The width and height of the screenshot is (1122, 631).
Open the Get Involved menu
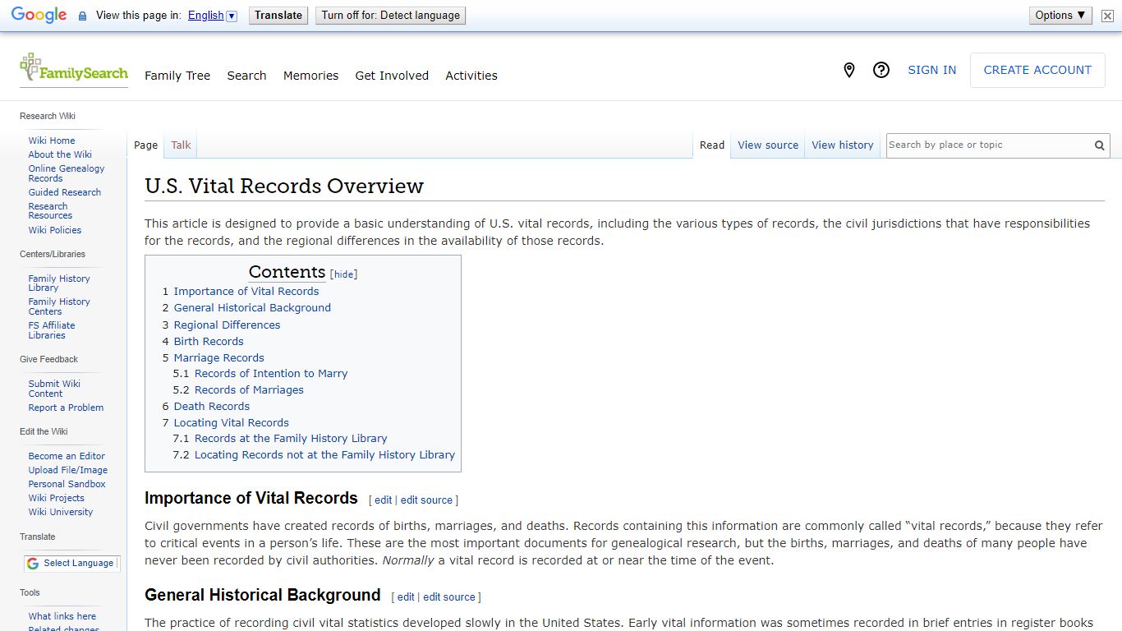coord(392,76)
